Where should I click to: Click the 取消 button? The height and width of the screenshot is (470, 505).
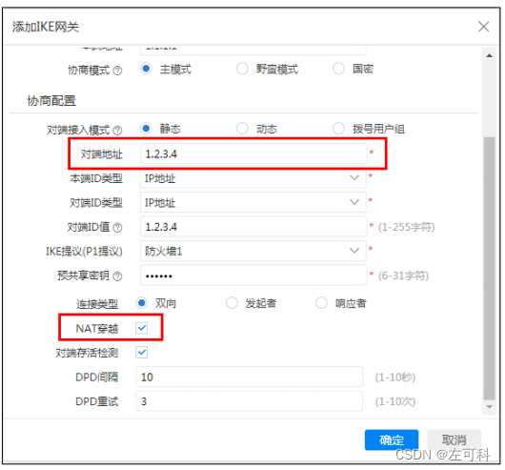(454, 439)
